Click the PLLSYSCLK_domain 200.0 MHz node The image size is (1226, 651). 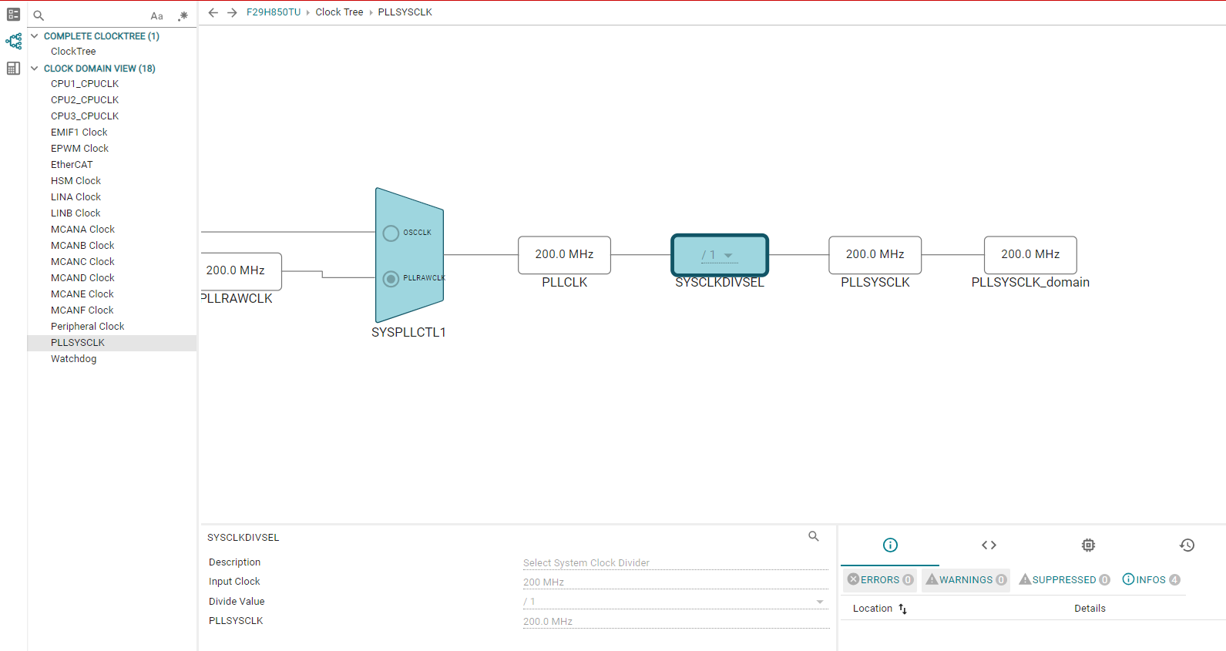(1030, 255)
